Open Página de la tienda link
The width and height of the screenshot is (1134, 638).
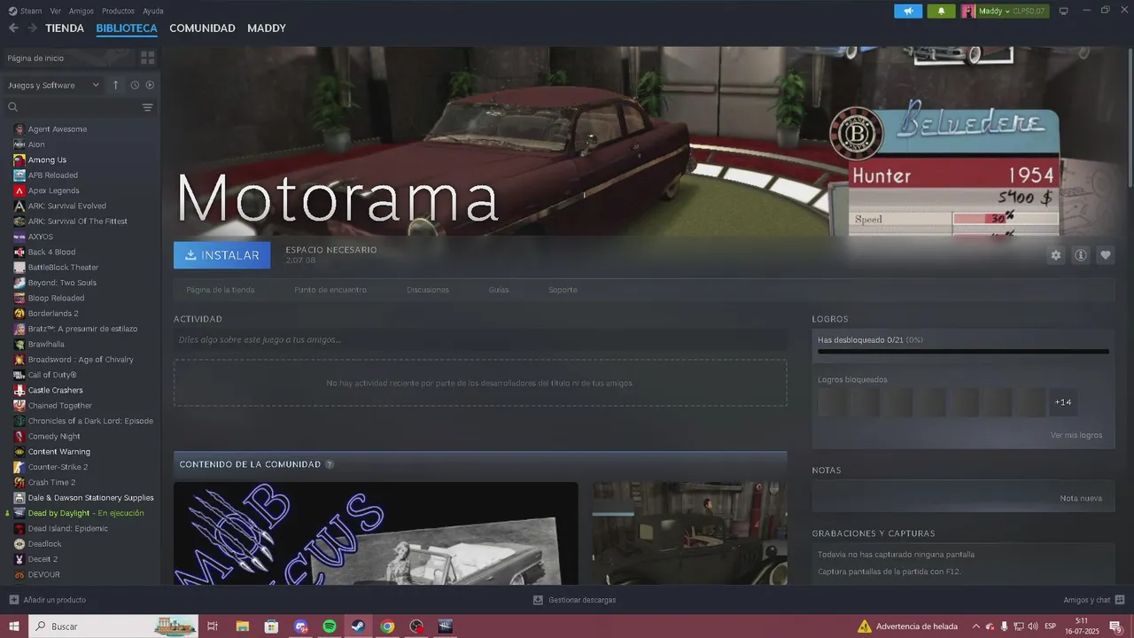221,290
